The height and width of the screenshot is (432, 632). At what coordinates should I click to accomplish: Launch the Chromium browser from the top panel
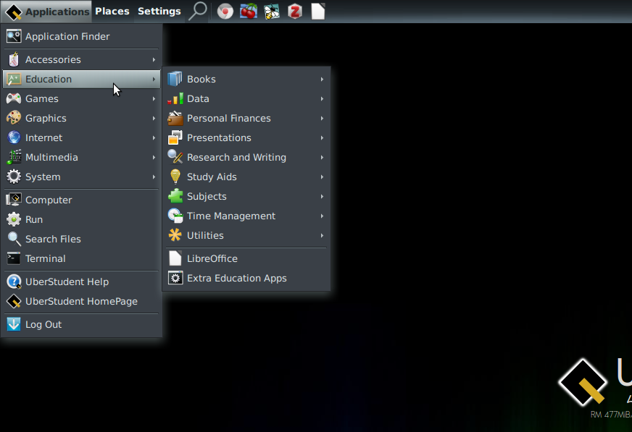(x=225, y=12)
